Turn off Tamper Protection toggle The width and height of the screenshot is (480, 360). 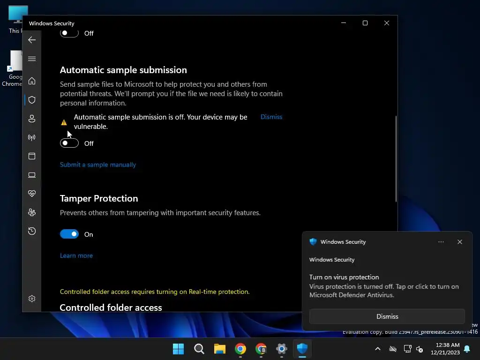point(69,234)
